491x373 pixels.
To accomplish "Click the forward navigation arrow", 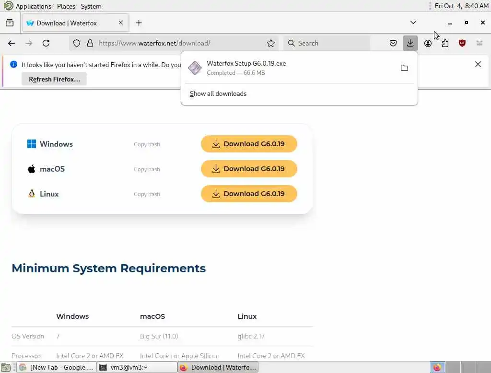I will (29, 43).
